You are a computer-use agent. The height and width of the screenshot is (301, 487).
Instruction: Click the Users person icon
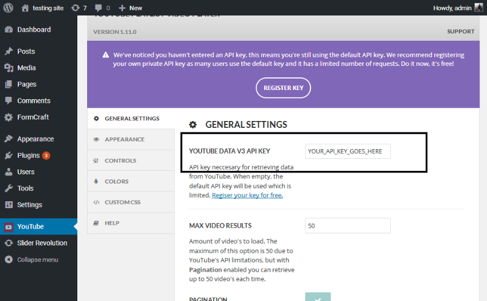(x=9, y=171)
